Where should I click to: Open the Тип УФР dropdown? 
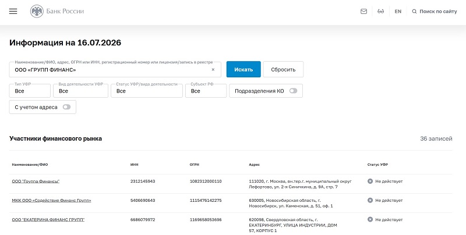(x=30, y=91)
